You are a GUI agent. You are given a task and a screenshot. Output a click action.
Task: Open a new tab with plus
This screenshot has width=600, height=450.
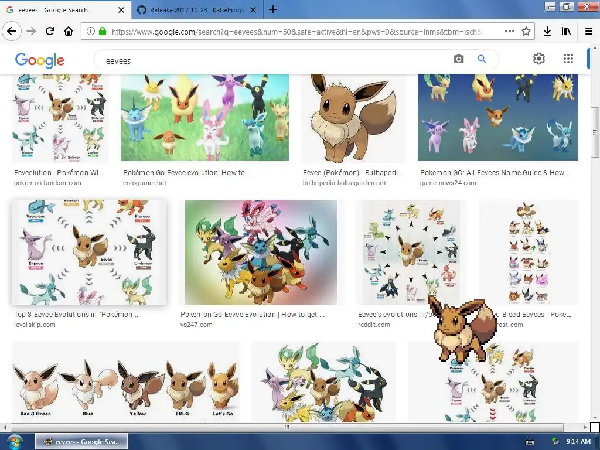(x=273, y=9)
